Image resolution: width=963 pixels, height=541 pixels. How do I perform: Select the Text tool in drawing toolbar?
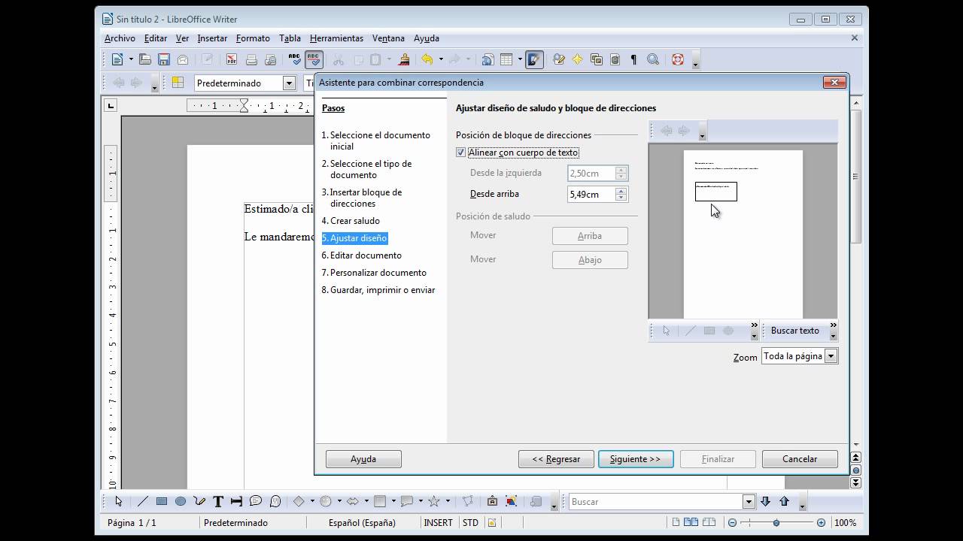click(x=218, y=501)
